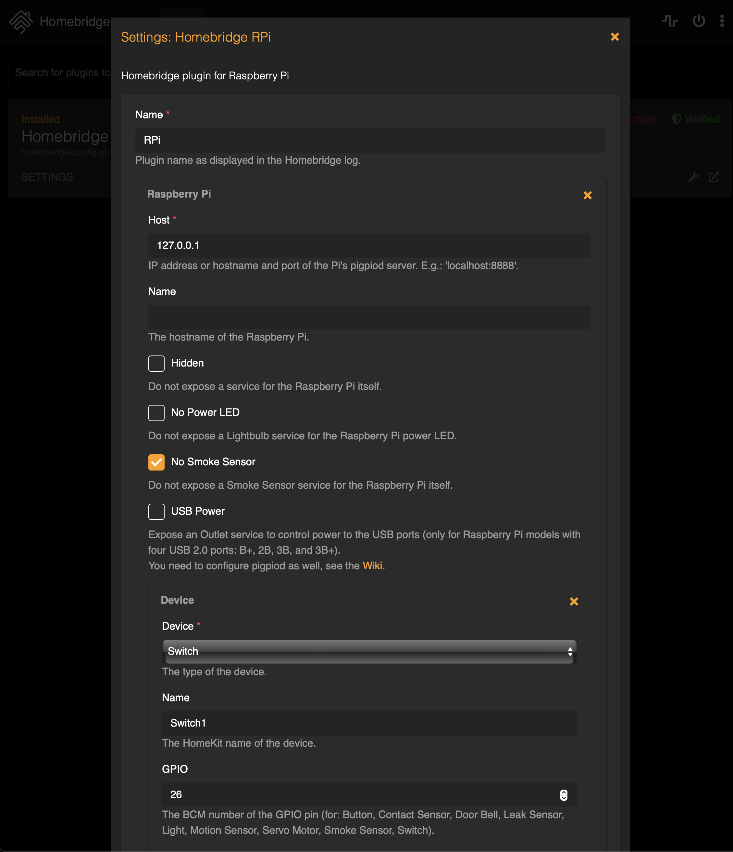The width and height of the screenshot is (733, 852).
Task: Enable the USB Power checkbox
Action: (156, 511)
